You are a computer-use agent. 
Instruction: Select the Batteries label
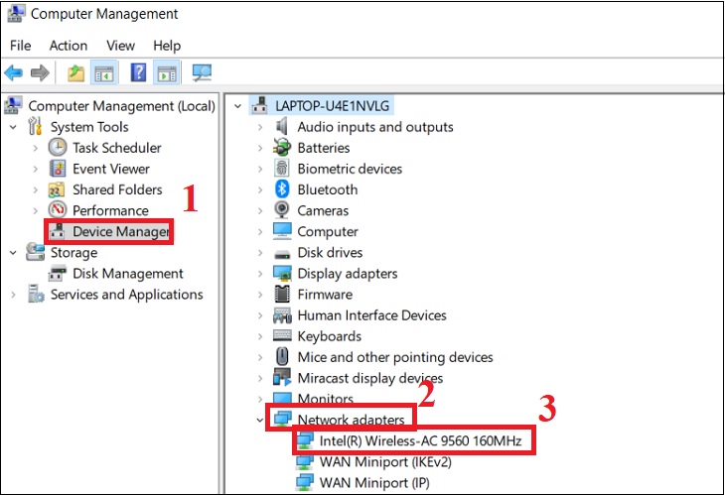tap(323, 148)
